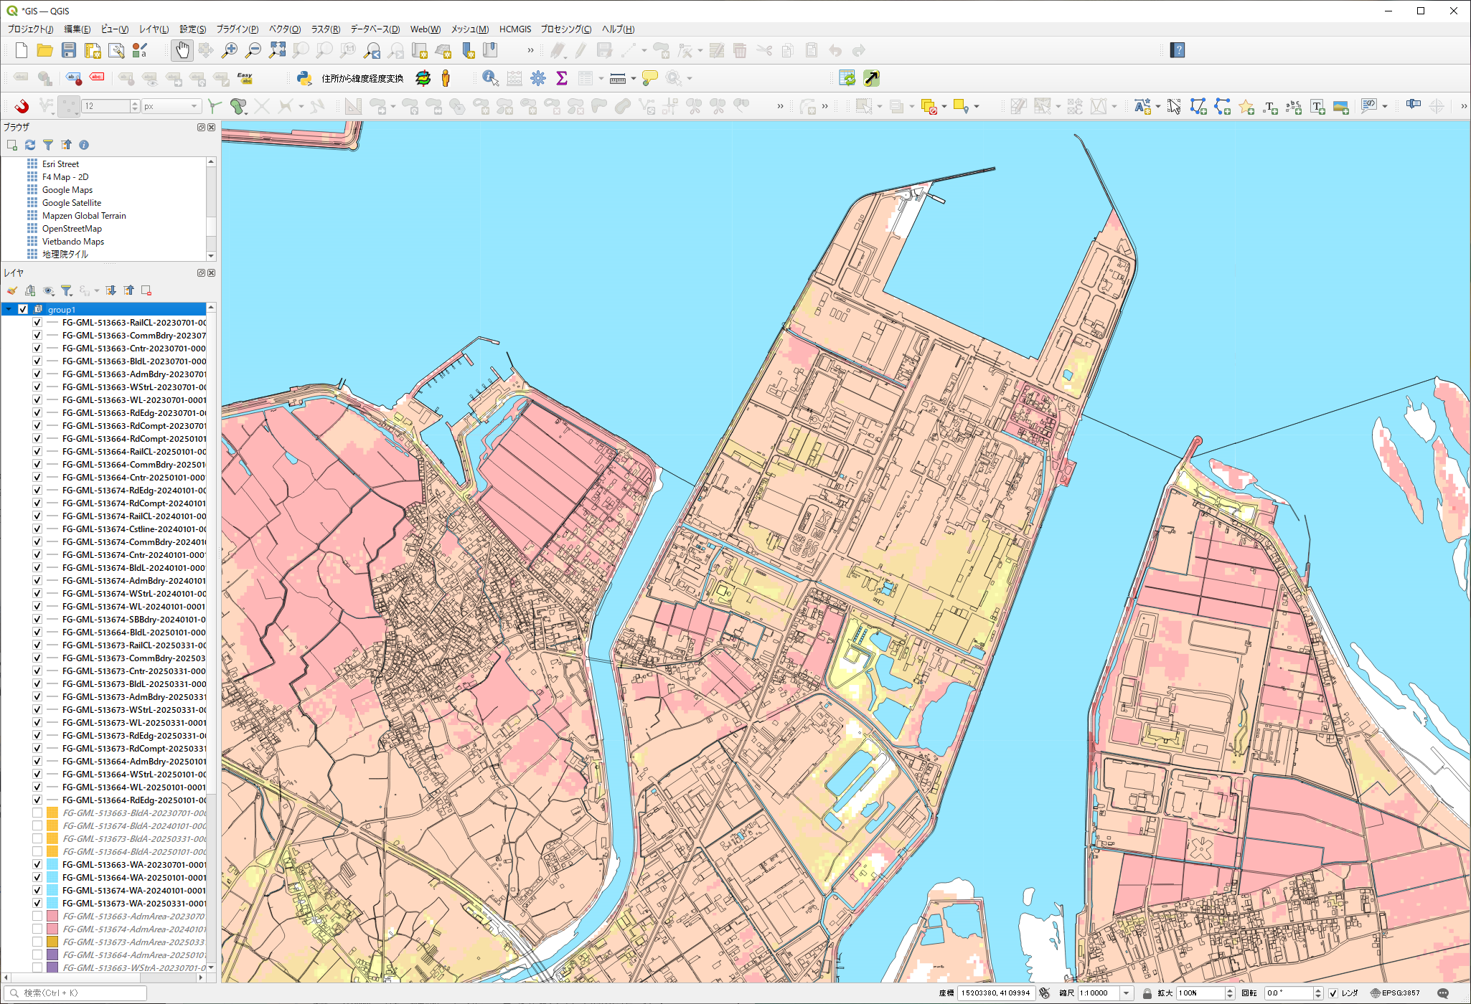Screen dimensions: 1471x1004
Task: Uncheck the group1 visibility checkbox
Action: (23, 309)
